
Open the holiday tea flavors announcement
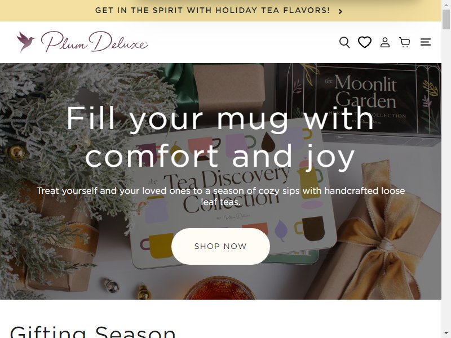(213, 10)
